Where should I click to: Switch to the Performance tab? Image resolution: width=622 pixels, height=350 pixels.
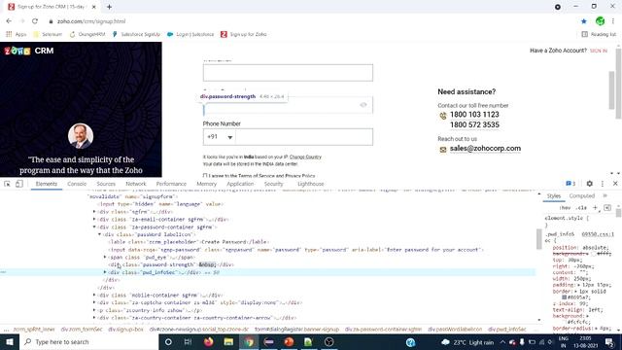click(x=171, y=184)
